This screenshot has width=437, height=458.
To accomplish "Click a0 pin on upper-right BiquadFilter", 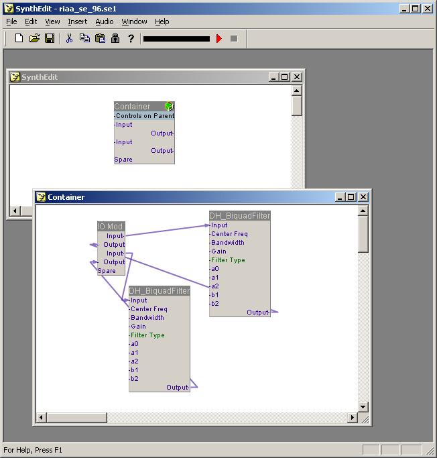I will click(215, 269).
